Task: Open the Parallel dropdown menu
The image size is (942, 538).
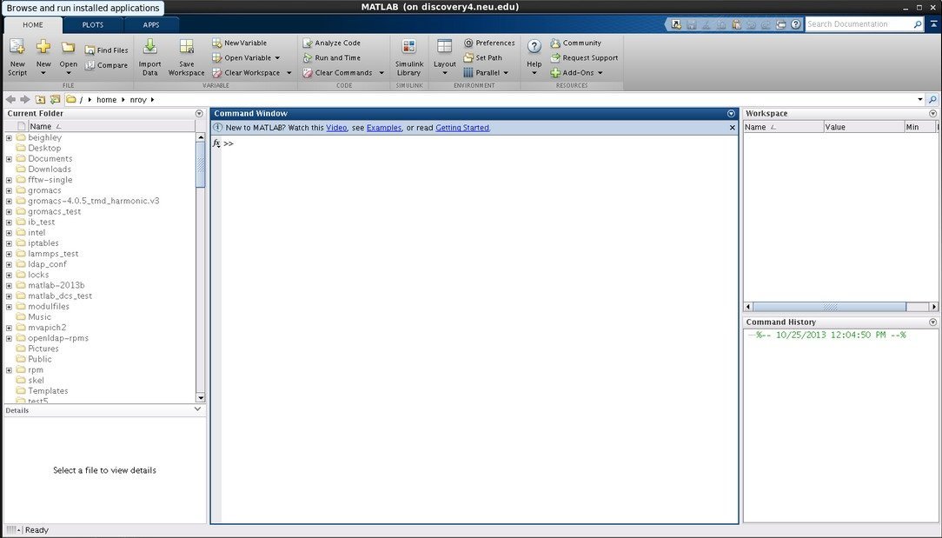Action: click(486, 73)
